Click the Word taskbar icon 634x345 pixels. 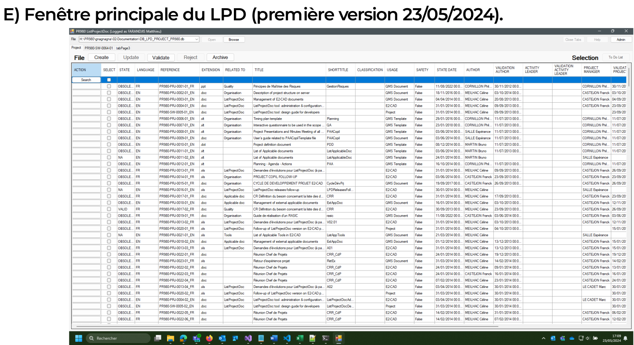(x=274, y=338)
